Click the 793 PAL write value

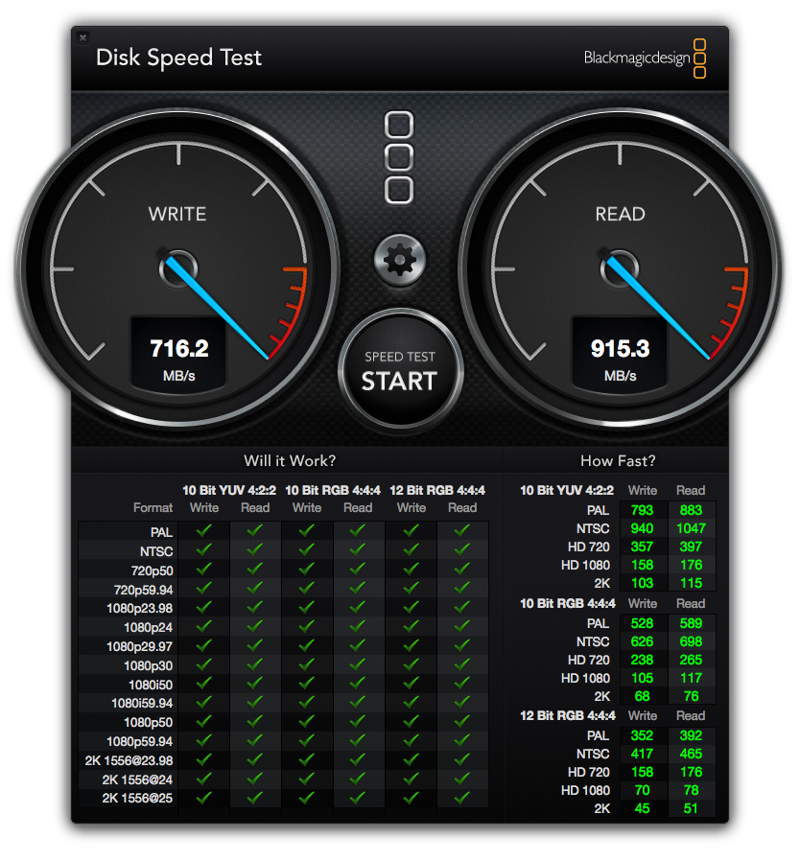click(643, 510)
